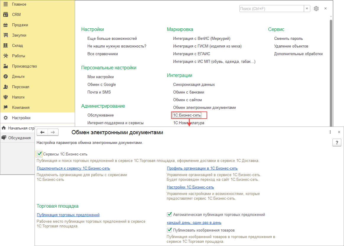Click the Производство factory icon

(6, 66)
